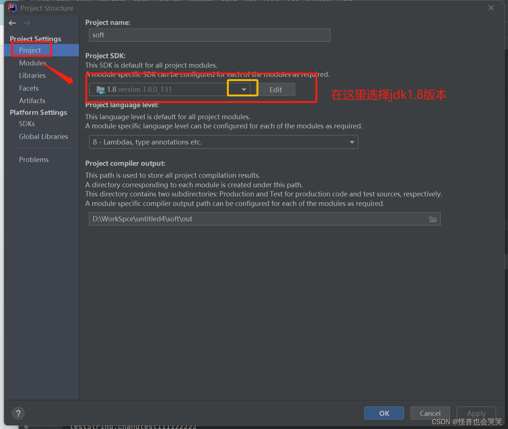Select Artifacts in Project Settings
Screen dimensions: 508x429
pos(32,100)
